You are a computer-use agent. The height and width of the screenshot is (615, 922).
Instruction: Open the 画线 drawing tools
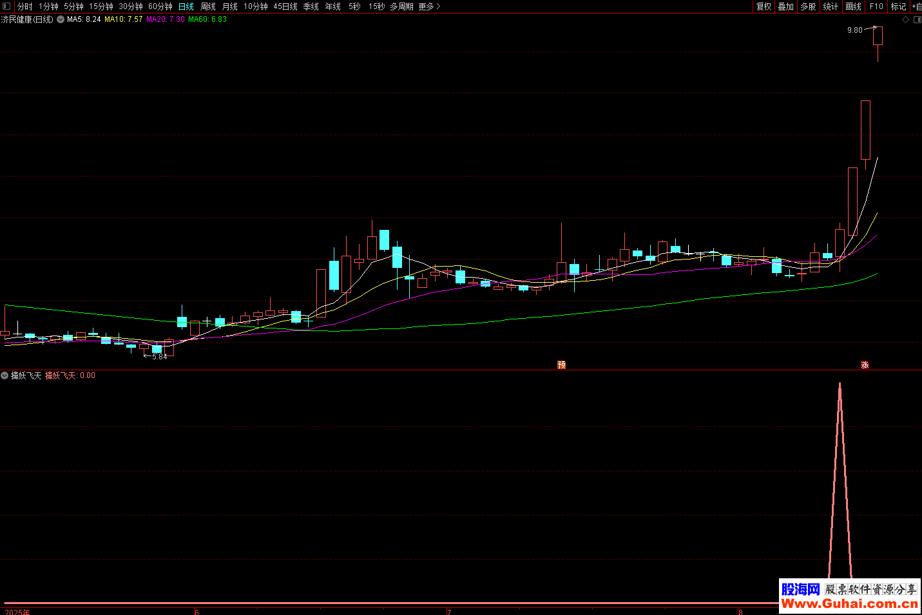tap(854, 6)
